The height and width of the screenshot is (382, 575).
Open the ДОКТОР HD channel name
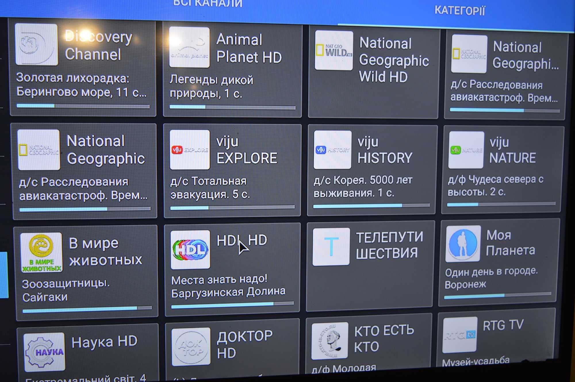click(245, 344)
